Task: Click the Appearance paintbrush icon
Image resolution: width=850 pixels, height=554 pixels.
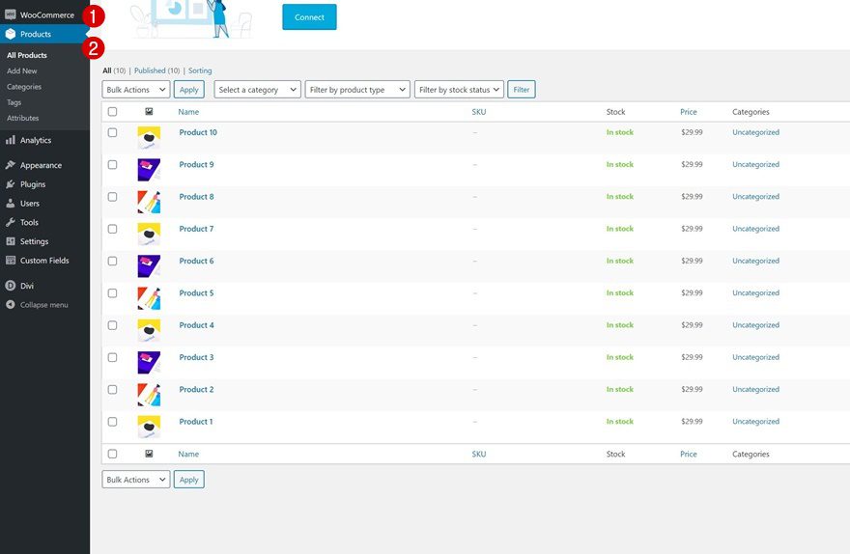Action: [x=11, y=165]
